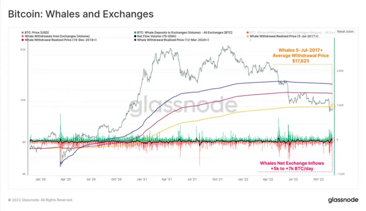The height and width of the screenshot is (211, 366).
Task: Click the glassnode logo at bottom right
Action: pyautogui.click(x=343, y=200)
